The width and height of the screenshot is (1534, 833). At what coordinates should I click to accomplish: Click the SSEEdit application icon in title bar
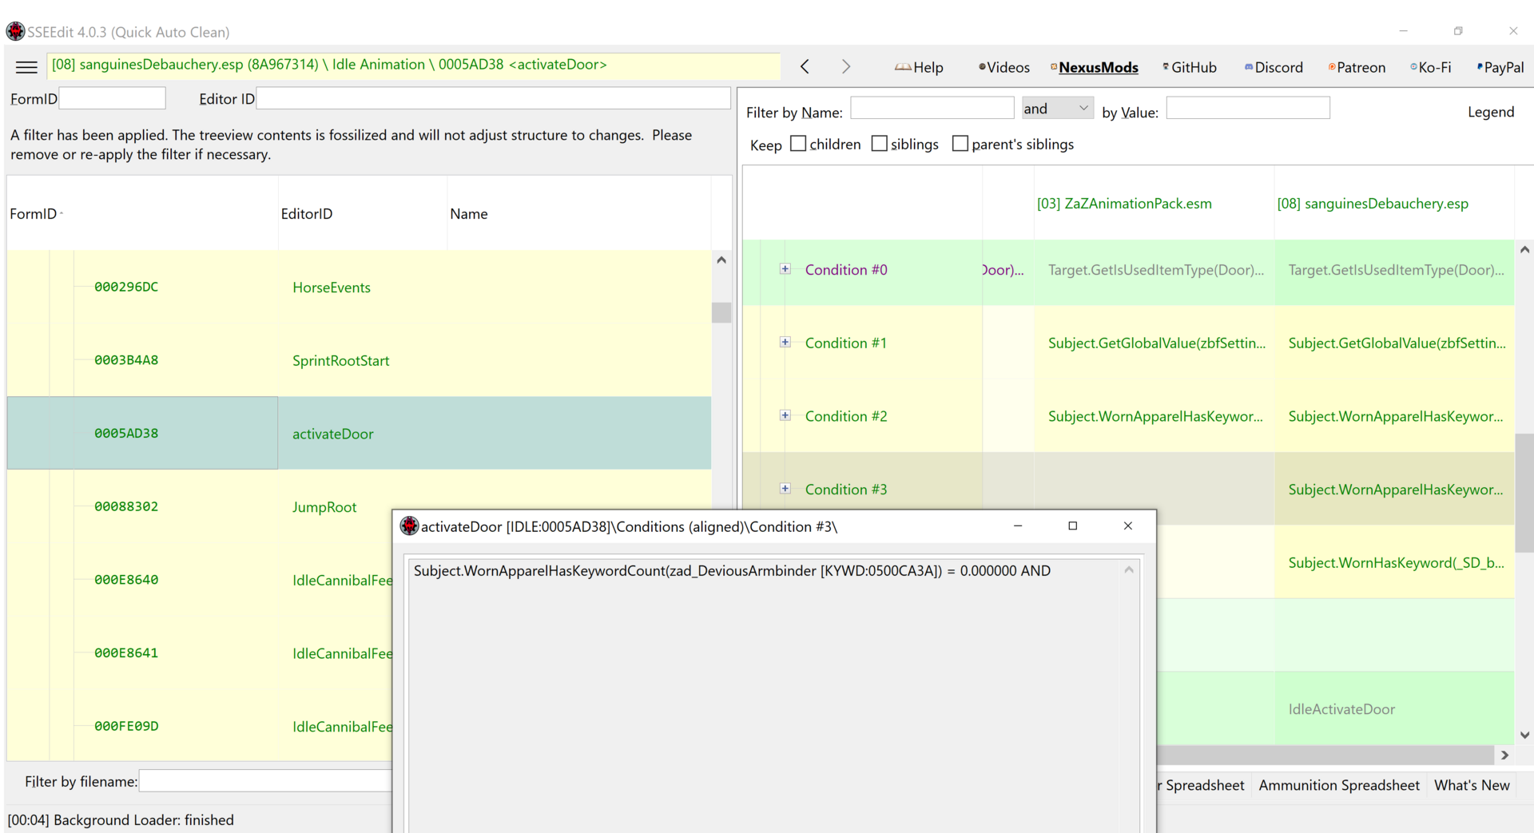click(x=15, y=32)
